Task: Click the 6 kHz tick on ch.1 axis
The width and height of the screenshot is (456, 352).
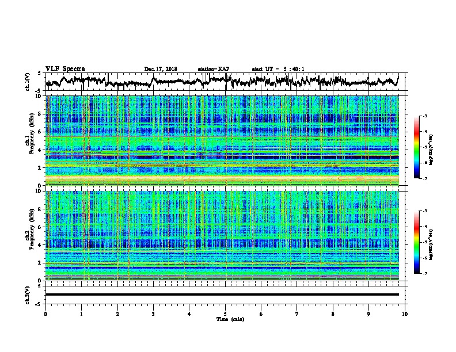Action: [x=41, y=132]
